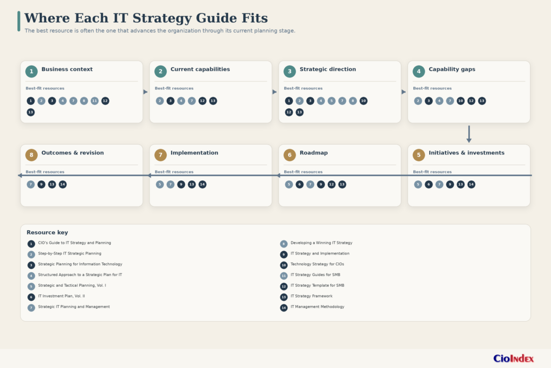Image resolution: width=551 pixels, height=368 pixels.
Task: Click the stage 6 badge beside Roadmap
Action: click(289, 155)
